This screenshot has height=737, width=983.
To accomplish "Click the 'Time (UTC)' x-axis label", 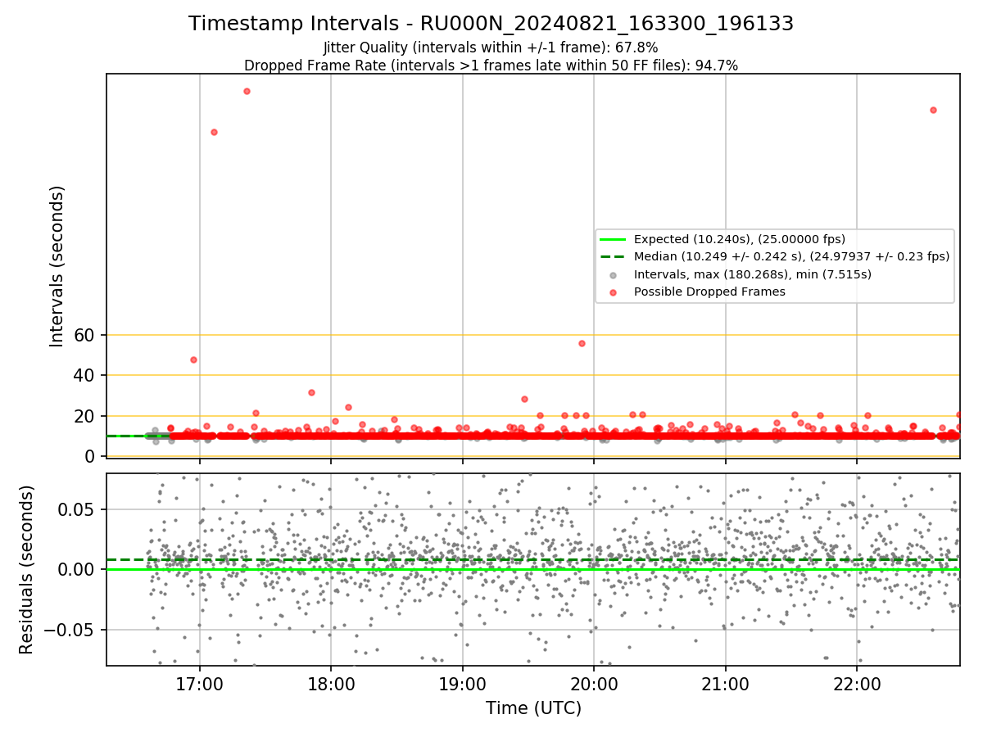I will (533, 708).
